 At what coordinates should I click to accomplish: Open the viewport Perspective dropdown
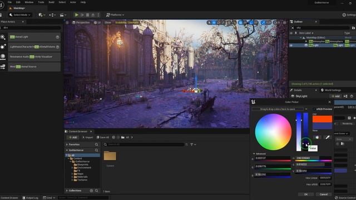click(81, 22)
